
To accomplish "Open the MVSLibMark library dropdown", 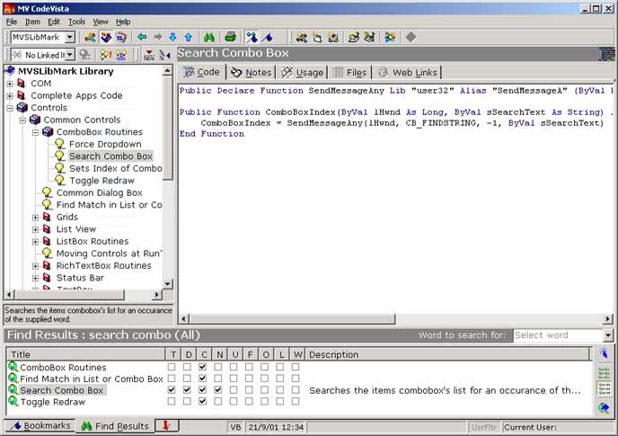I will coord(70,37).
